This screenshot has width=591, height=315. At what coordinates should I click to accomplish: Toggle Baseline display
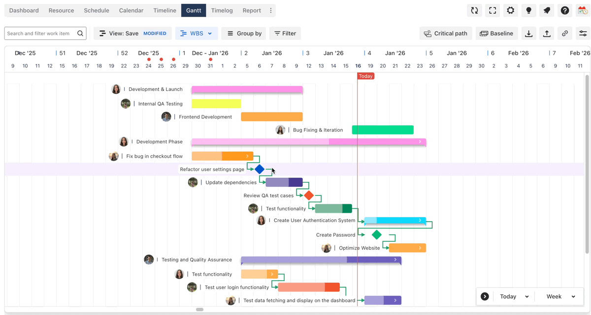[x=496, y=33]
